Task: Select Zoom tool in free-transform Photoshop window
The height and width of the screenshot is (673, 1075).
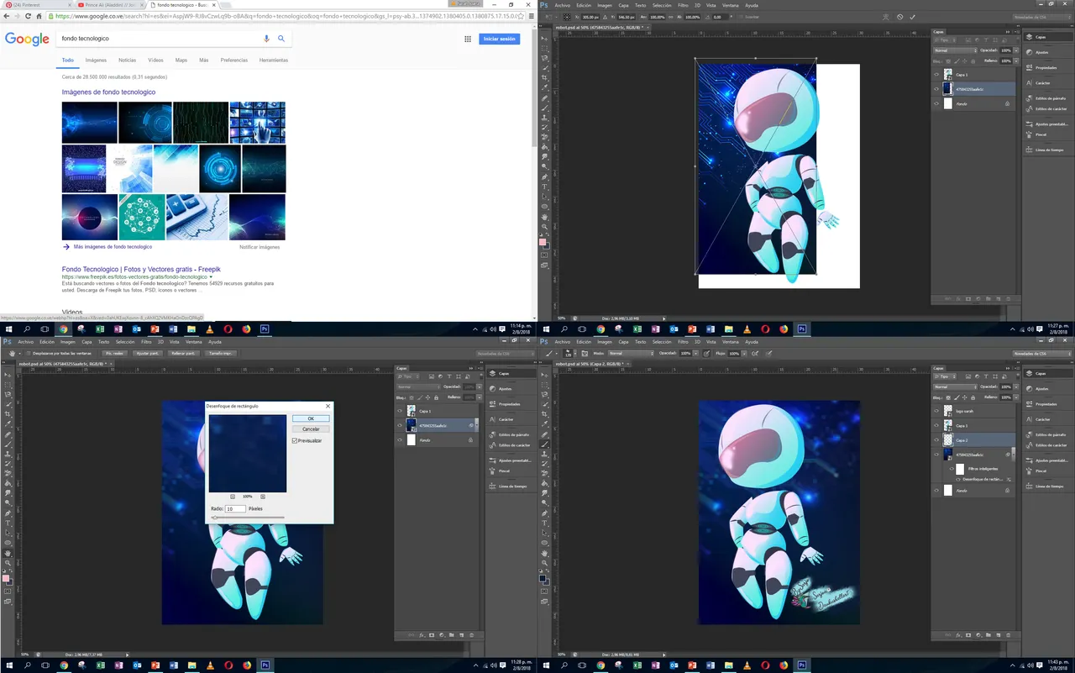Action: [545, 227]
